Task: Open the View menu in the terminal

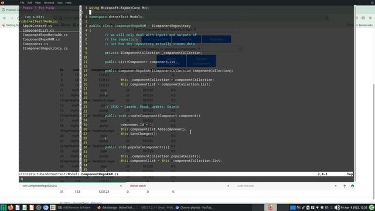Action: pyautogui.click(x=37, y=2)
